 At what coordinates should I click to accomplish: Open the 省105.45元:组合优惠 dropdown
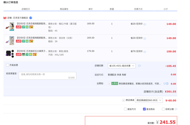[x=122, y=66]
